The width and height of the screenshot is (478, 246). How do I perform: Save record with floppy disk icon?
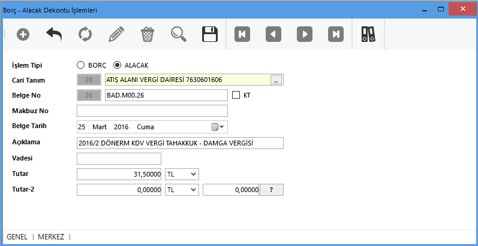pos(209,34)
